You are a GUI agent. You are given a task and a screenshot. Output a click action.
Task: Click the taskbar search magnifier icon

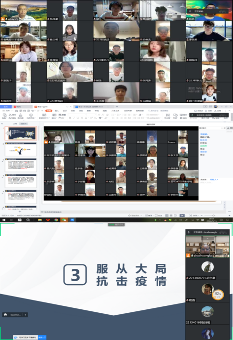click(28, 220)
